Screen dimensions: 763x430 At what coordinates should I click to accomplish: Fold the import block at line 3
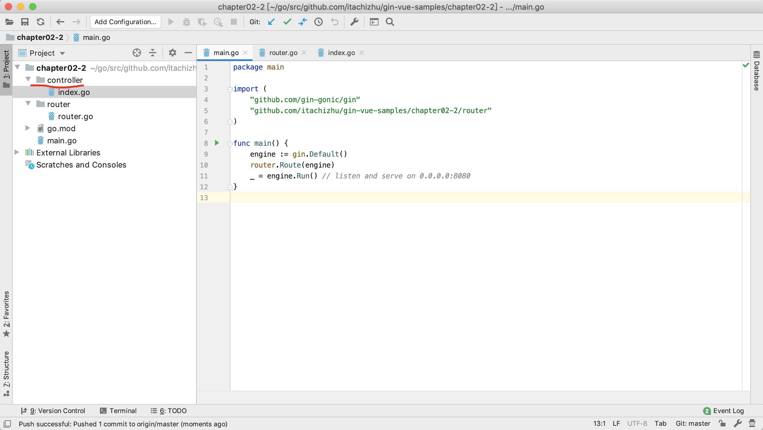(230, 89)
